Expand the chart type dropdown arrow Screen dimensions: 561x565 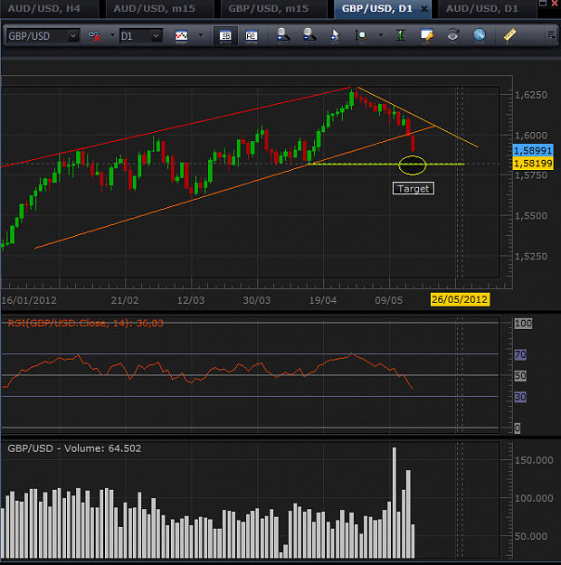click(x=201, y=35)
